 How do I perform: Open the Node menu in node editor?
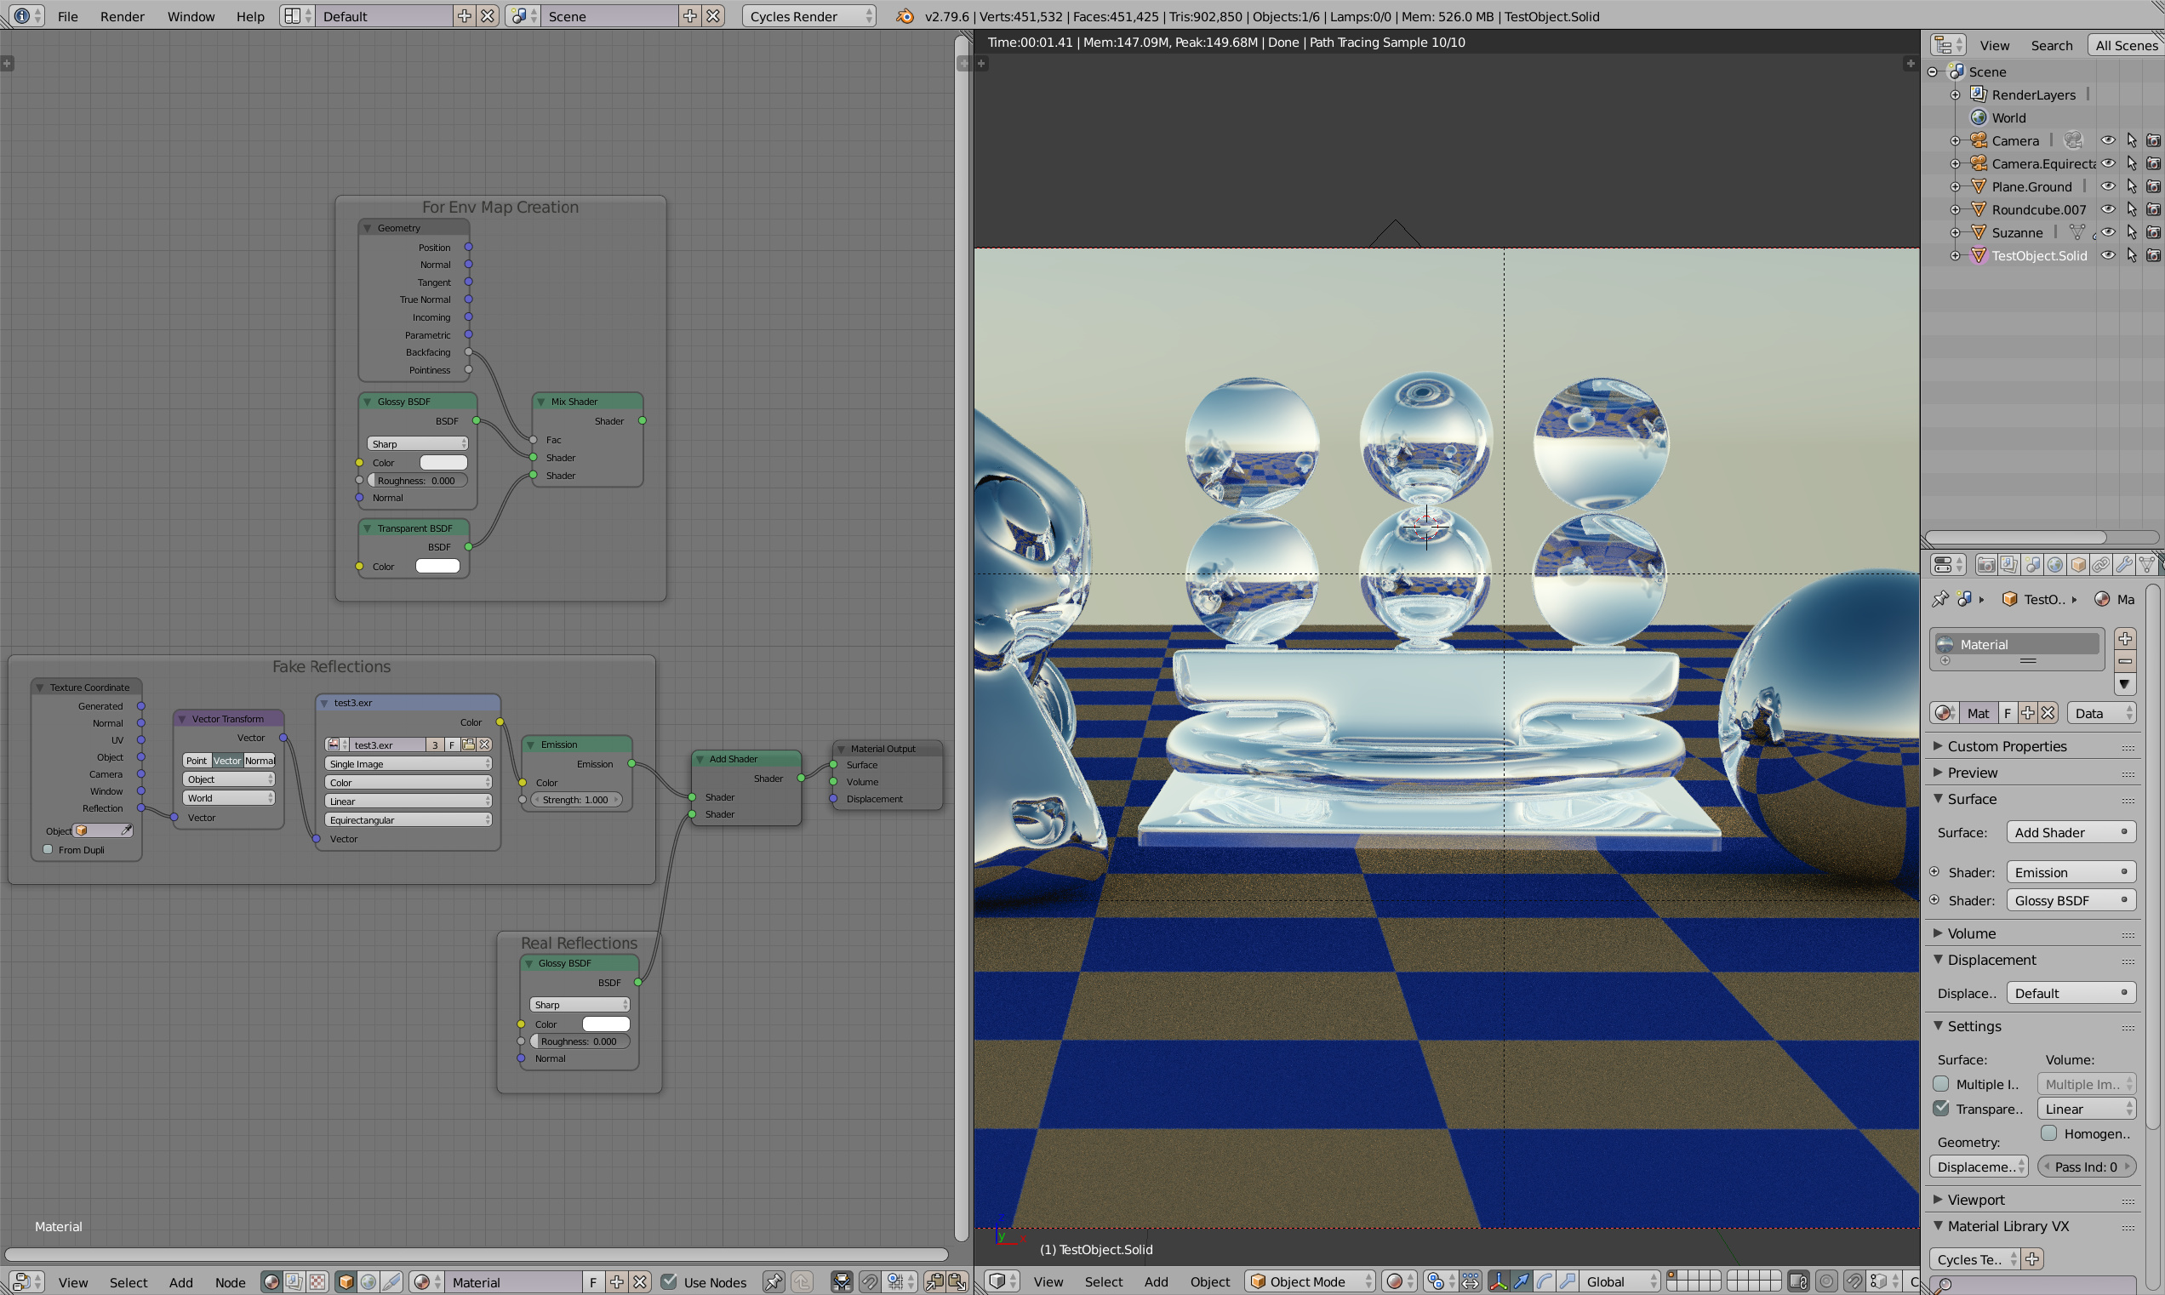(231, 1281)
